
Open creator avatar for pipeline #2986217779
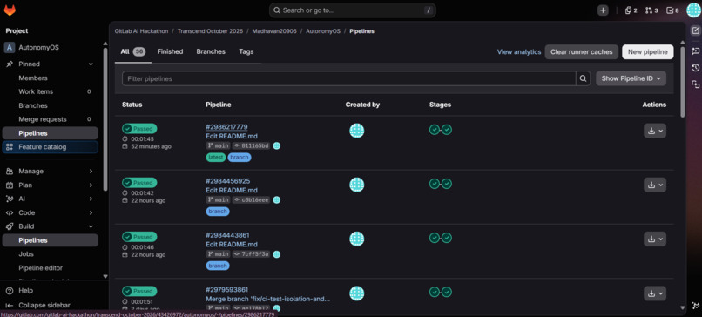(x=357, y=131)
